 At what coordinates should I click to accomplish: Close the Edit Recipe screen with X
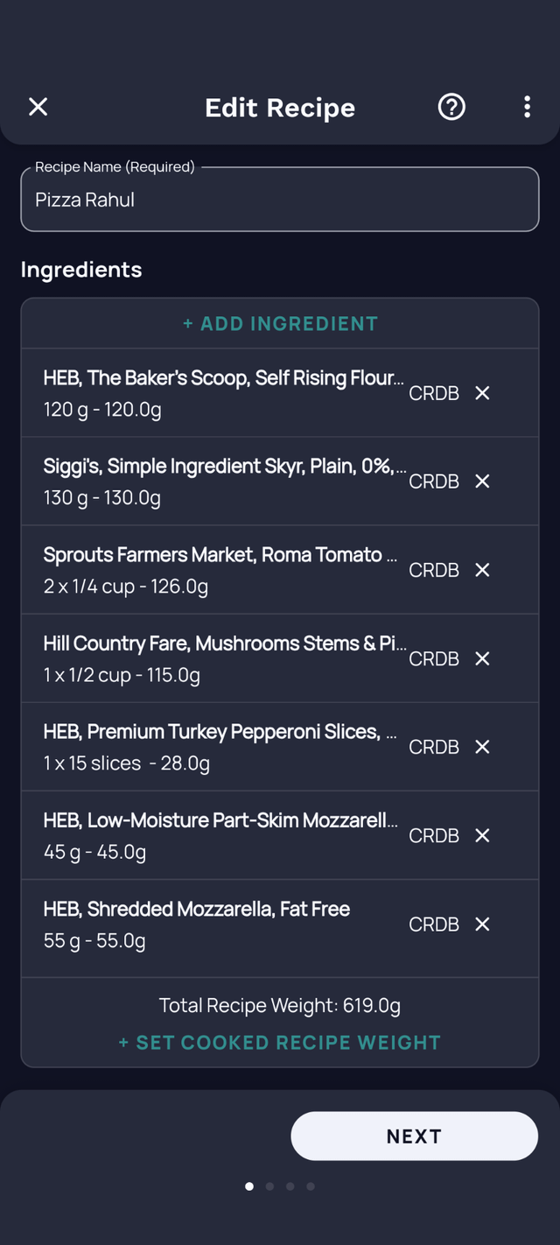(38, 107)
